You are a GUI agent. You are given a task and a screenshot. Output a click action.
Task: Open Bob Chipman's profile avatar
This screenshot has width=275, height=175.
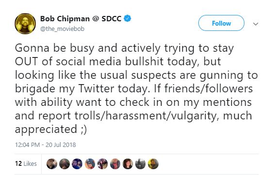click(x=25, y=24)
